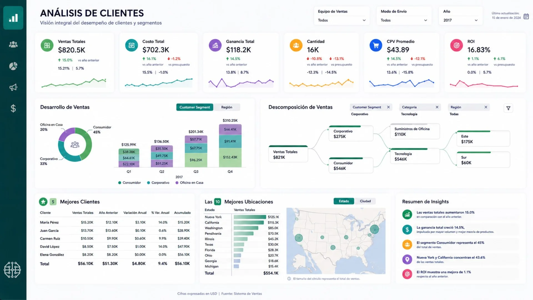The width and height of the screenshot is (533, 300).
Task: Change the top clients count 5 badge
Action: (53, 202)
